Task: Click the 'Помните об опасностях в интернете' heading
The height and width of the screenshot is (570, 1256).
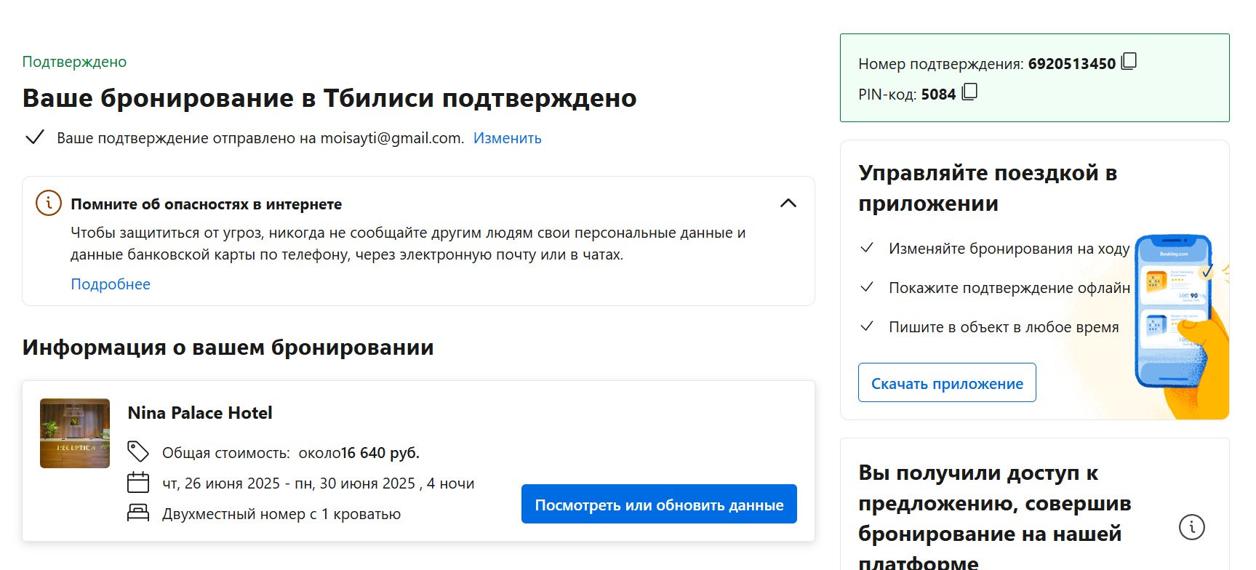Action: click(x=206, y=204)
